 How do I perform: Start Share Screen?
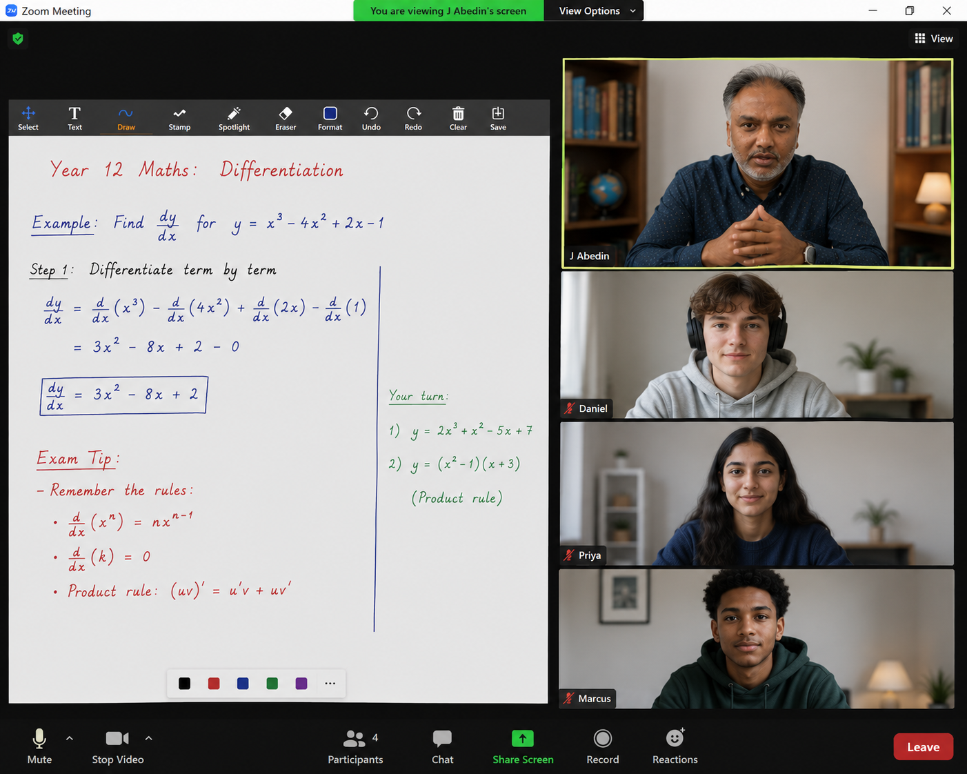click(523, 746)
